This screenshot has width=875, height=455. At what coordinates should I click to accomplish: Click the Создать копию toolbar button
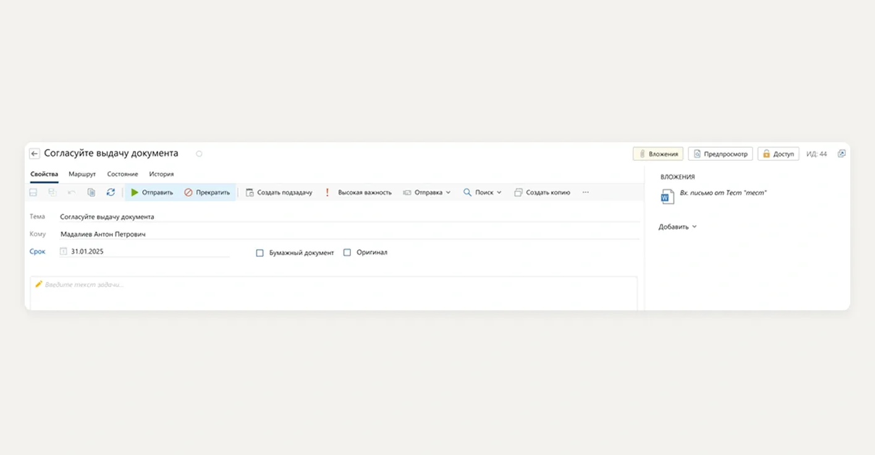pos(542,192)
